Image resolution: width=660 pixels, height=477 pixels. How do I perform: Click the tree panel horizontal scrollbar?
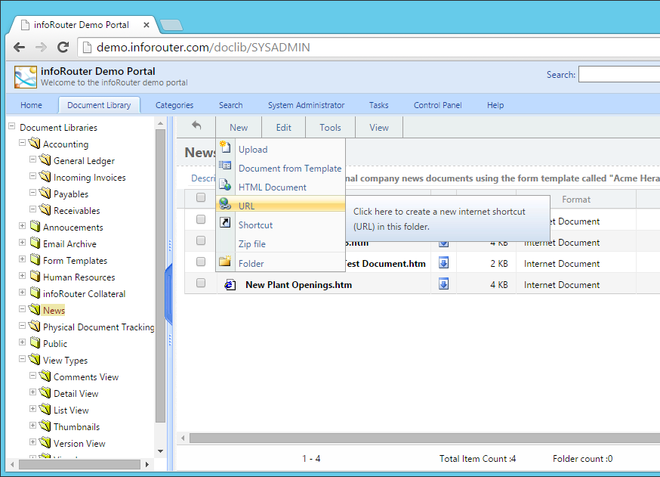coord(79,464)
